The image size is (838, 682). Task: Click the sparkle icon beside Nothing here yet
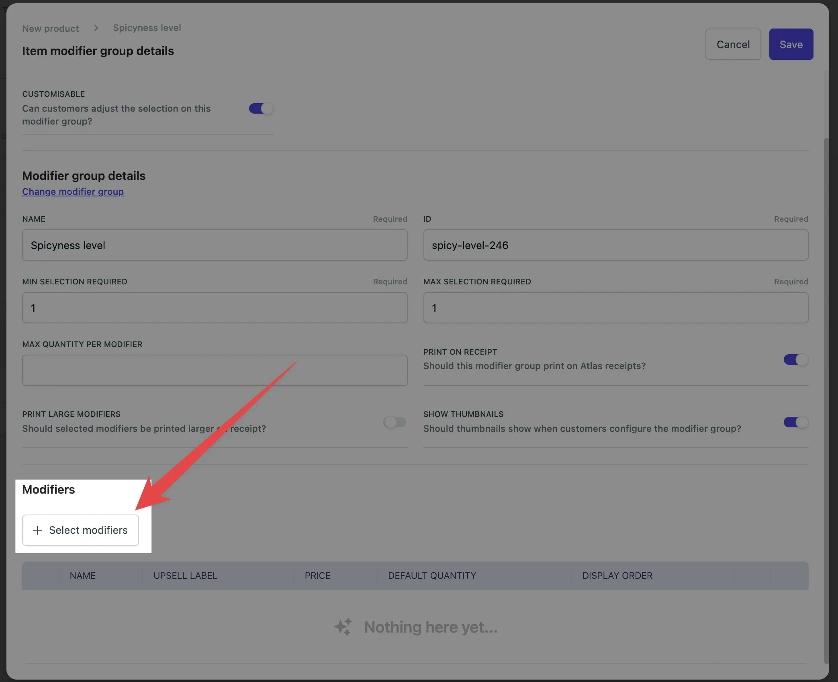click(342, 627)
